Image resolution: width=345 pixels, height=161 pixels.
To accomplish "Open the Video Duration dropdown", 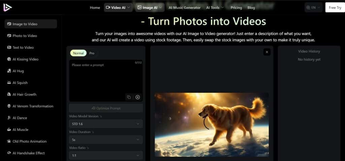I will click(x=106, y=140).
